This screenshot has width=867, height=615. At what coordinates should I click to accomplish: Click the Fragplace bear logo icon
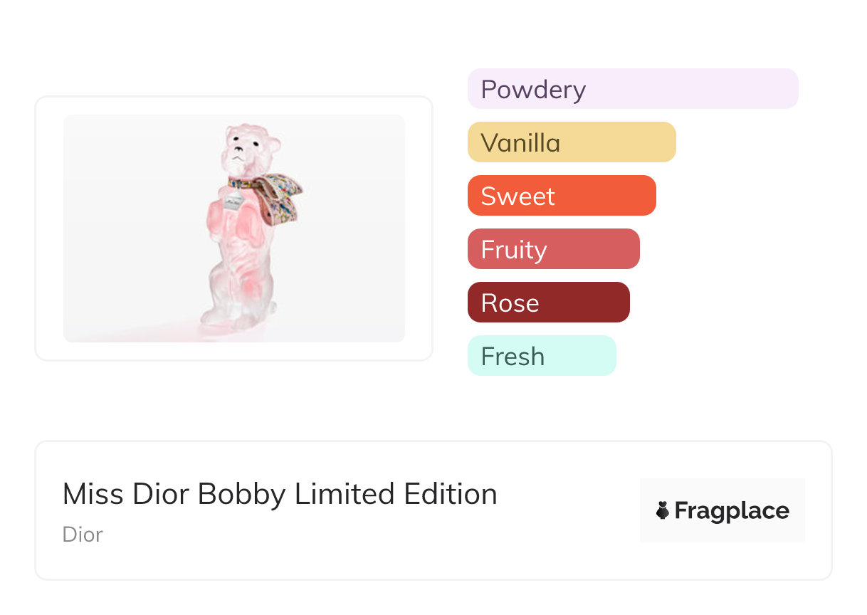point(663,510)
